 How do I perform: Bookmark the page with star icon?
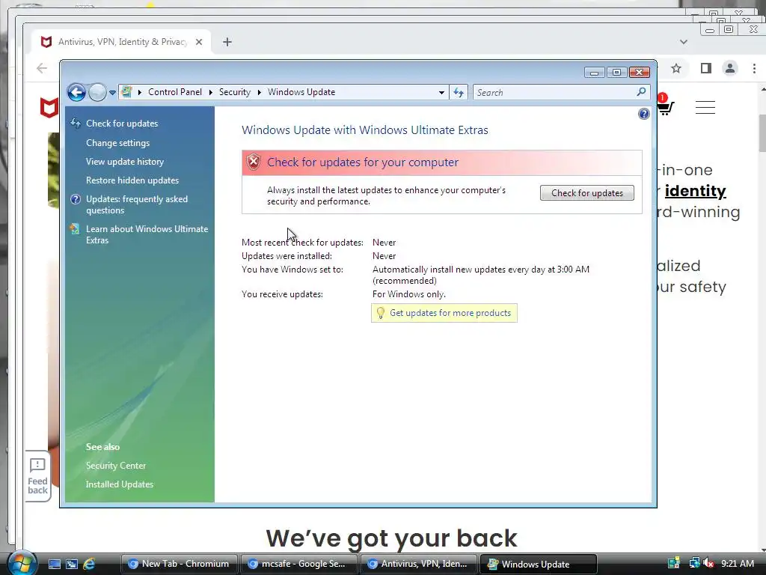676,68
